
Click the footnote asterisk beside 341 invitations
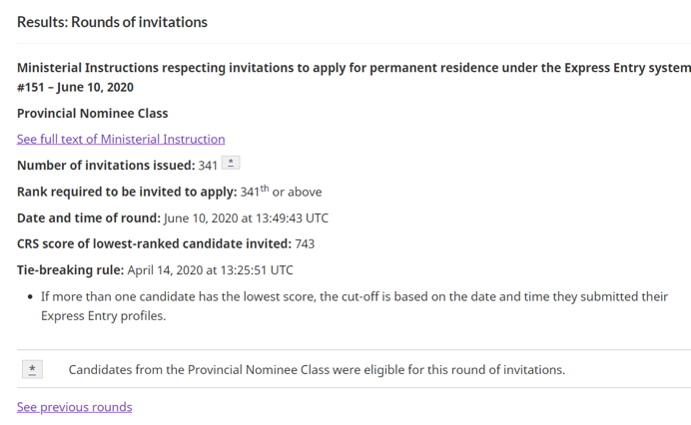point(231,164)
